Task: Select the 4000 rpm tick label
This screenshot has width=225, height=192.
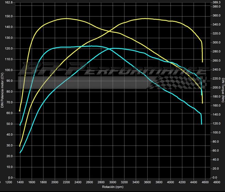Action: pyautogui.click(x=170, y=182)
